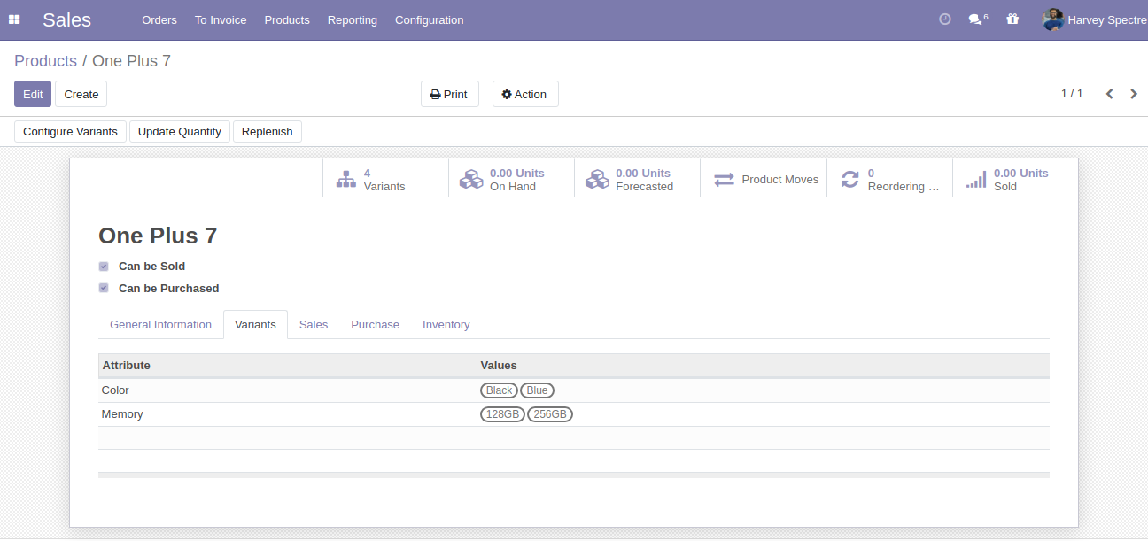Viewport: 1148px width, 541px height.
Task: Expand the Action dropdown
Action: (525, 94)
